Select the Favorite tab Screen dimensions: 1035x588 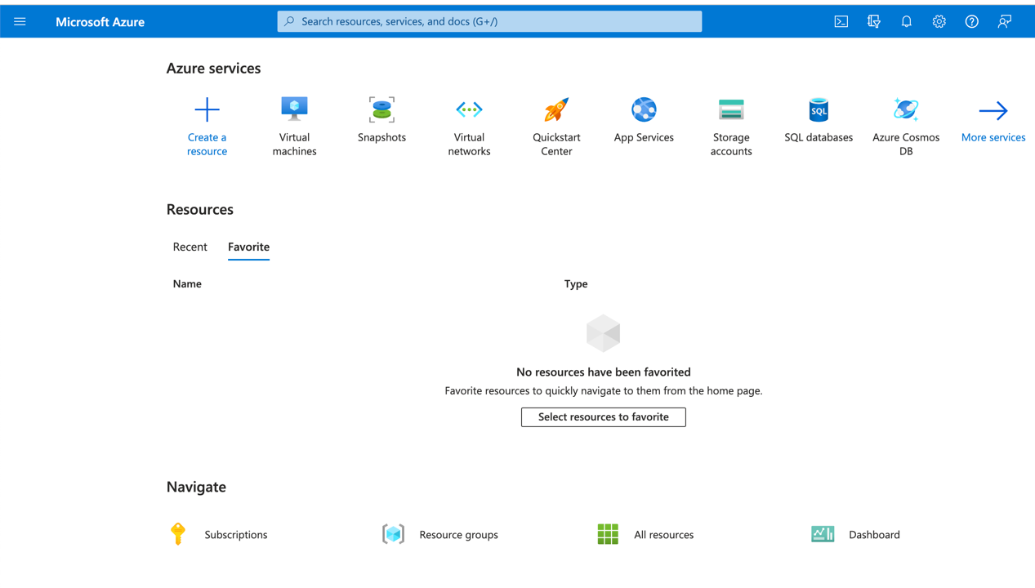pos(248,247)
